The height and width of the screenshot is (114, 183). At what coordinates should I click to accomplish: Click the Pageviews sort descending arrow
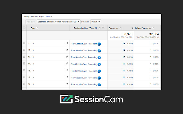133,28
